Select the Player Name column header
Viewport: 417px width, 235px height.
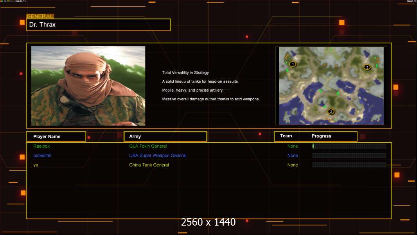(56, 136)
